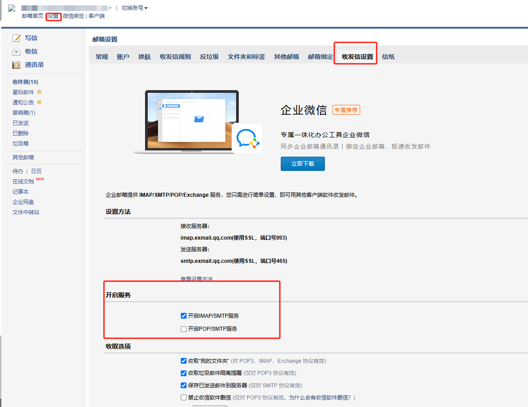The height and width of the screenshot is (407, 528).
Task: Open the 客户端 link
Action: click(x=97, y=16)
